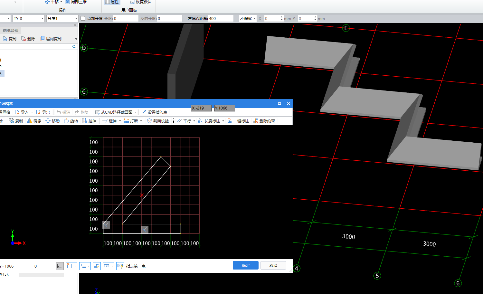Click the search magnifier in drawing panel
The width and height of the screenshot is (483, 294).
(x=74, y=47)
